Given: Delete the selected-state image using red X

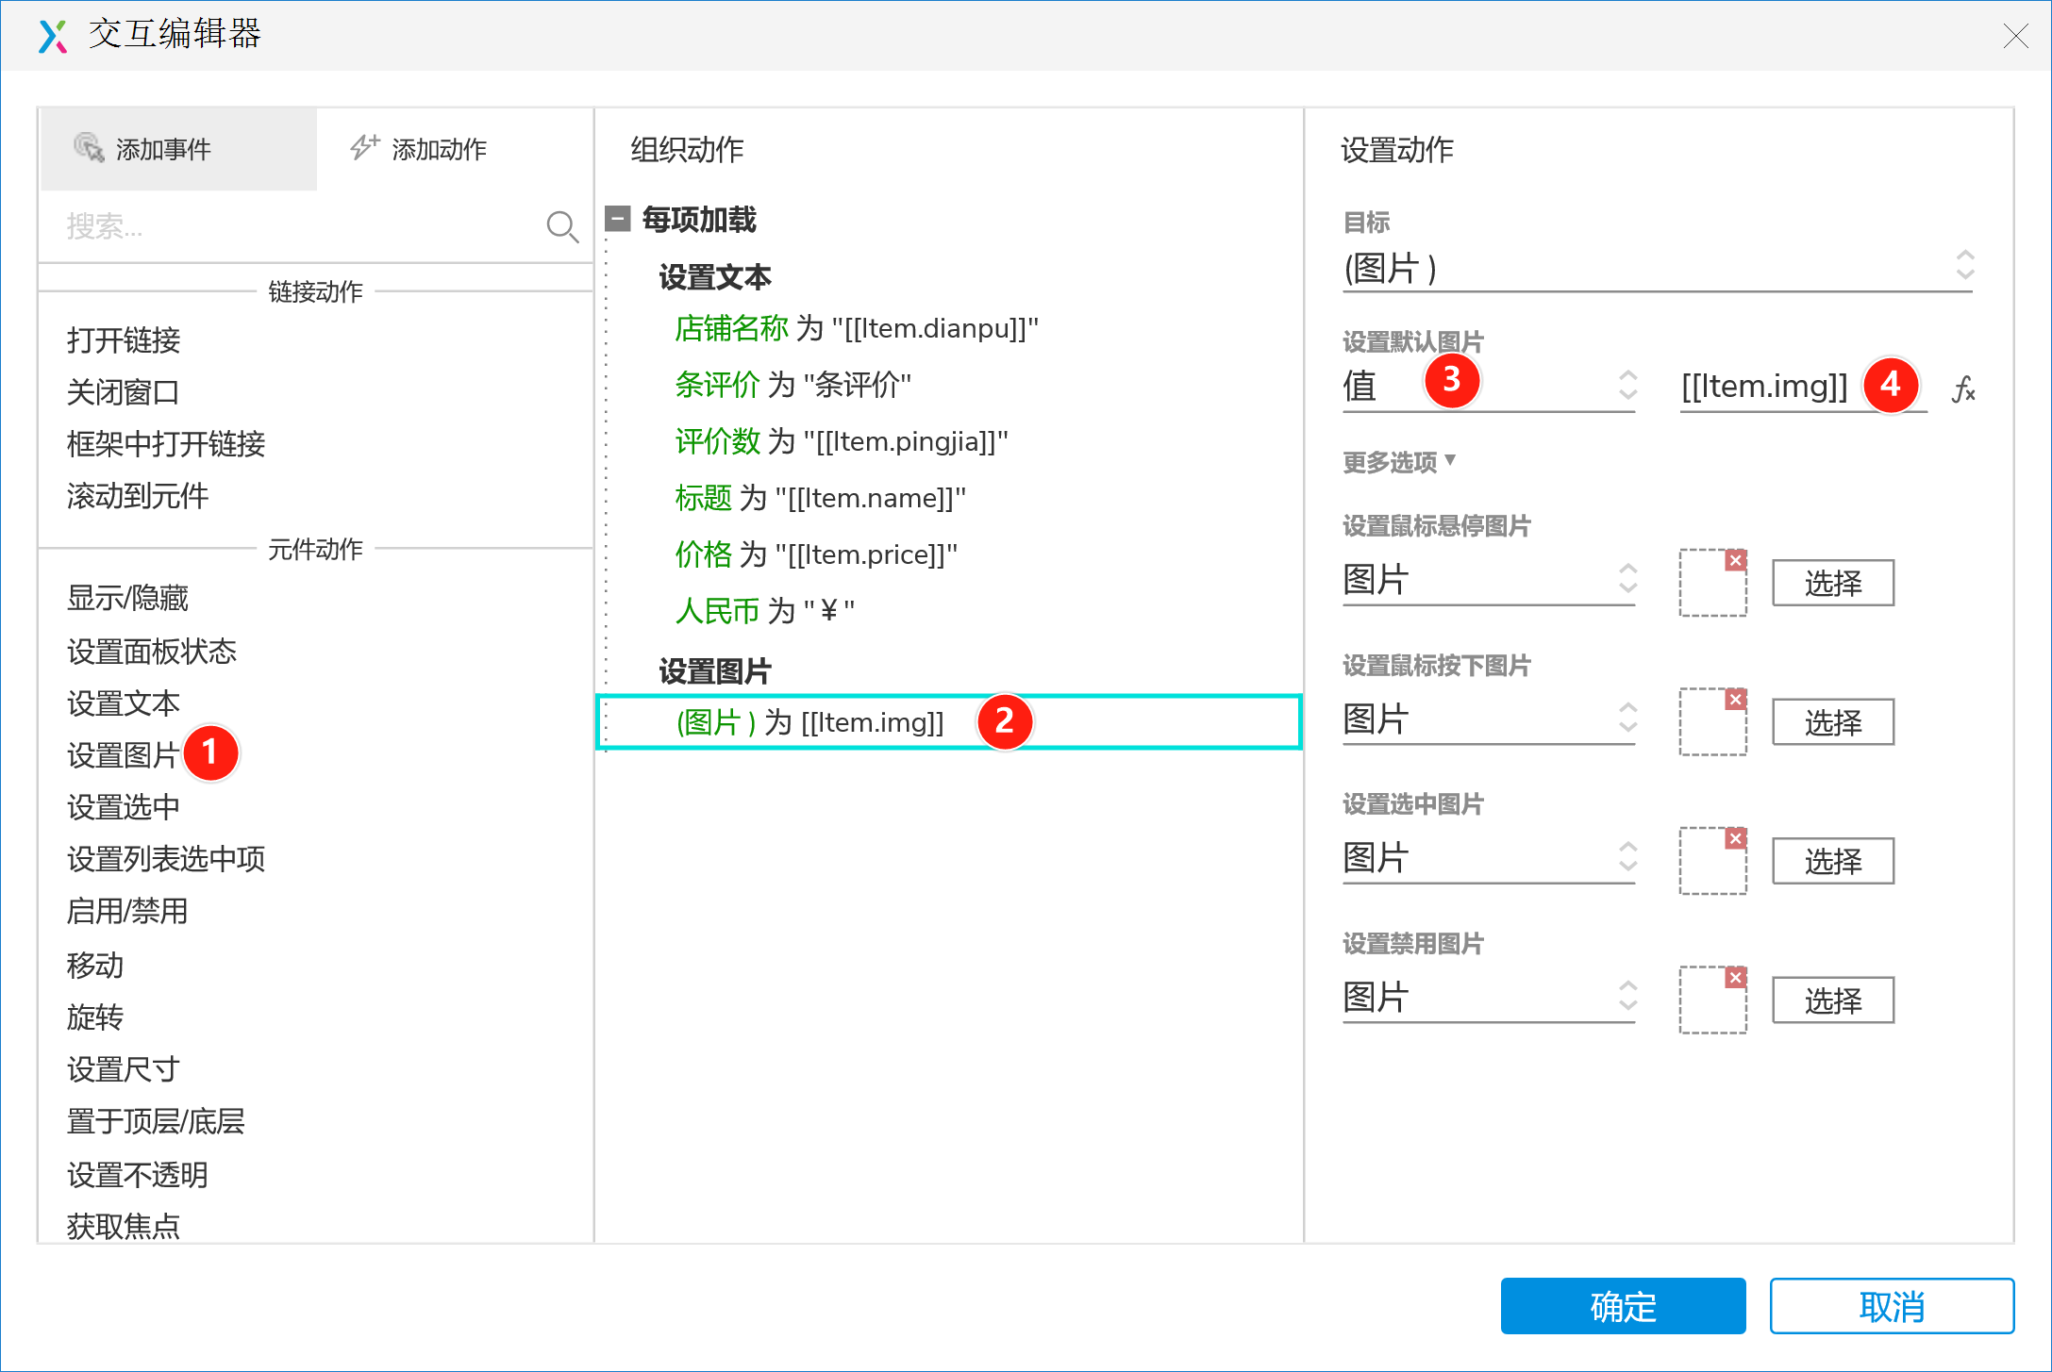Looking at the screenshot, I should (x=1735, y=838).
